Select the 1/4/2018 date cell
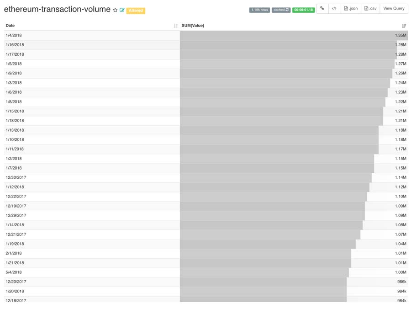The width and height of the screenshot is (411, 309). pos(92,35)
